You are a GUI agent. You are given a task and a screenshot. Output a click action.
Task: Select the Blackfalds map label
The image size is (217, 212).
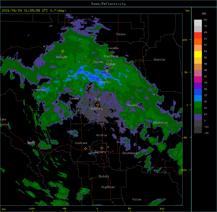click(x=111, y=56)
